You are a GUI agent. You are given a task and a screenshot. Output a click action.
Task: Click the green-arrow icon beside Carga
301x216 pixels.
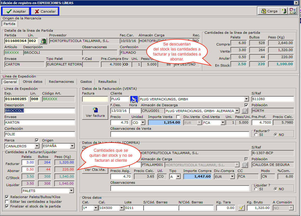pyautogui.click(x=284, y=11)
